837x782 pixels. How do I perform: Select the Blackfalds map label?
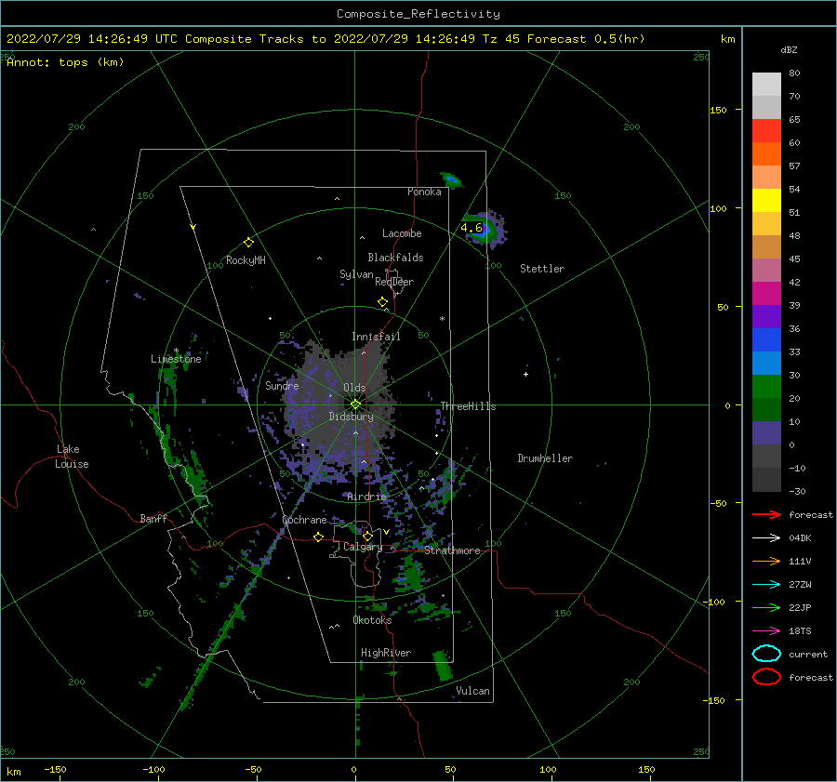tap(395, 258)
